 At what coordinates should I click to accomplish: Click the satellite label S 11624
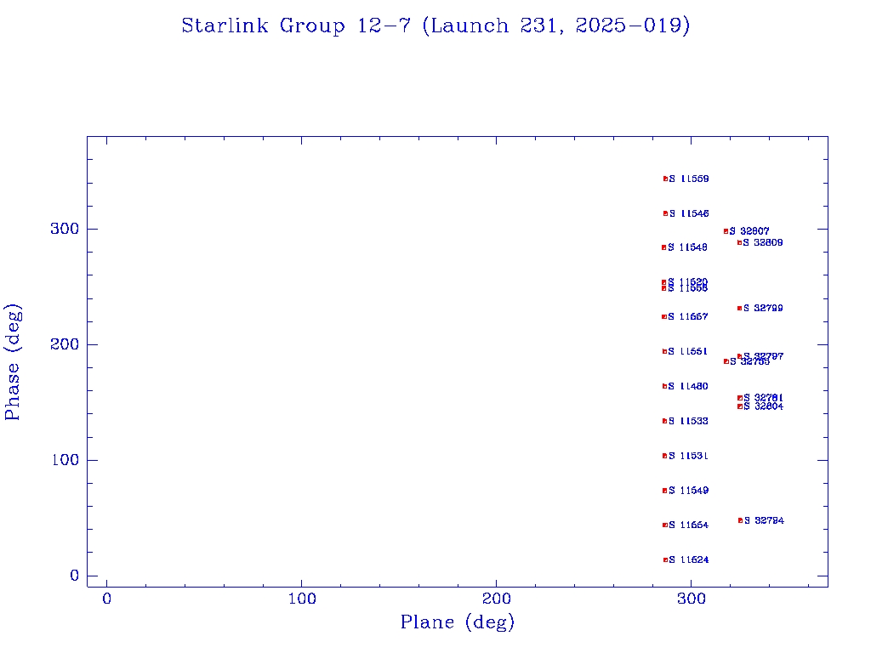pyautogui.click(x=689, y=559)
